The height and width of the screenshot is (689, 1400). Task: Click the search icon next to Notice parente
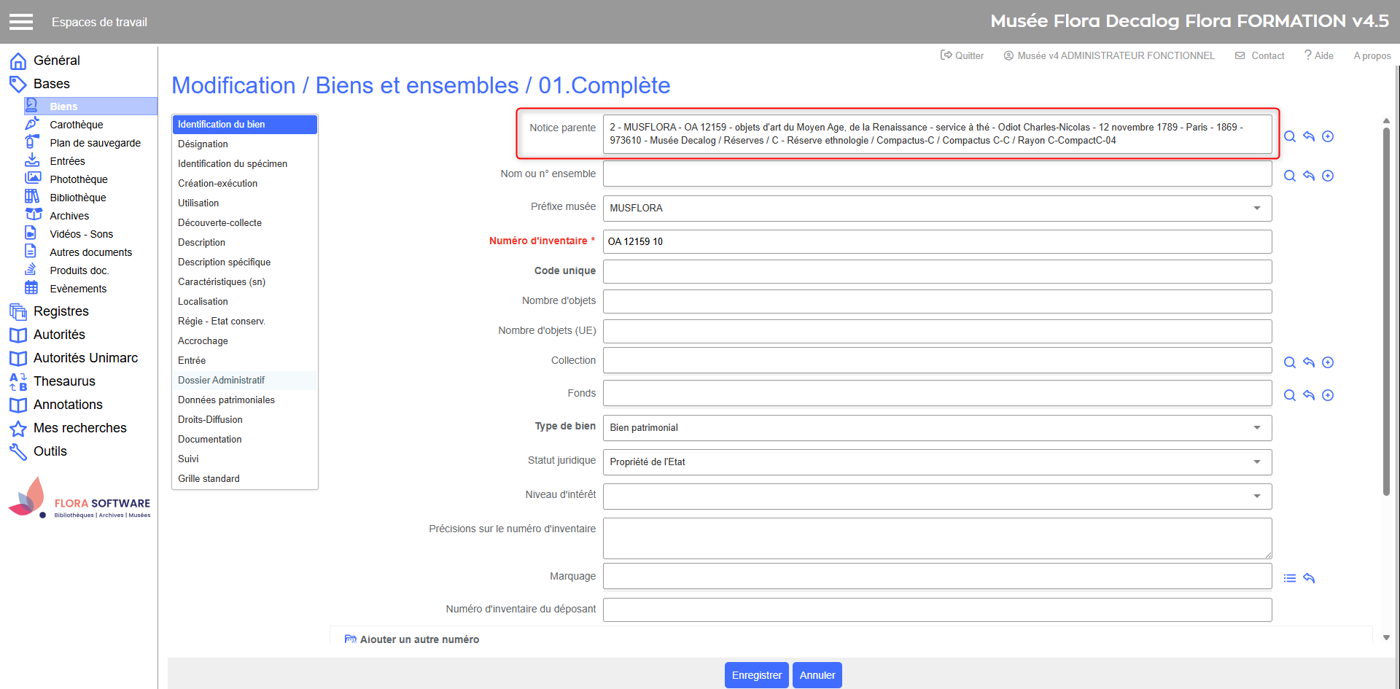(1290, 136)
